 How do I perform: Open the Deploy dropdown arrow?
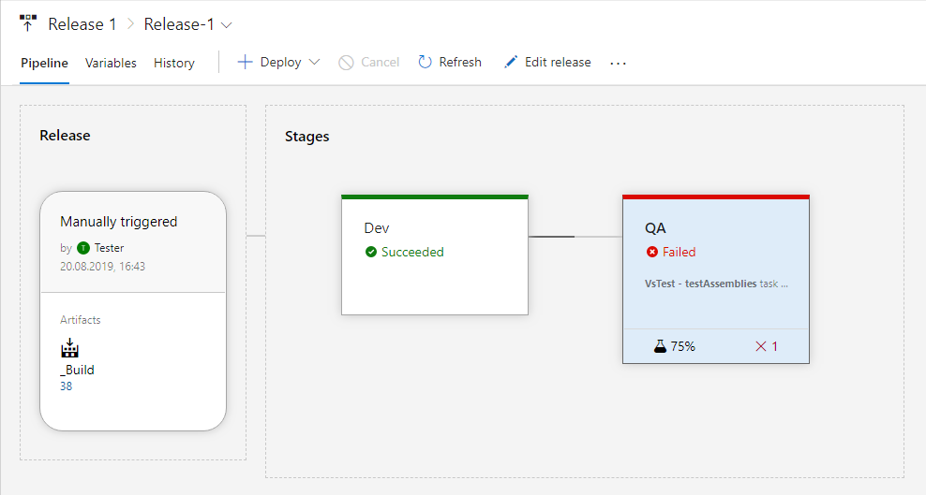pyautogui.click(x=314, y=63)
